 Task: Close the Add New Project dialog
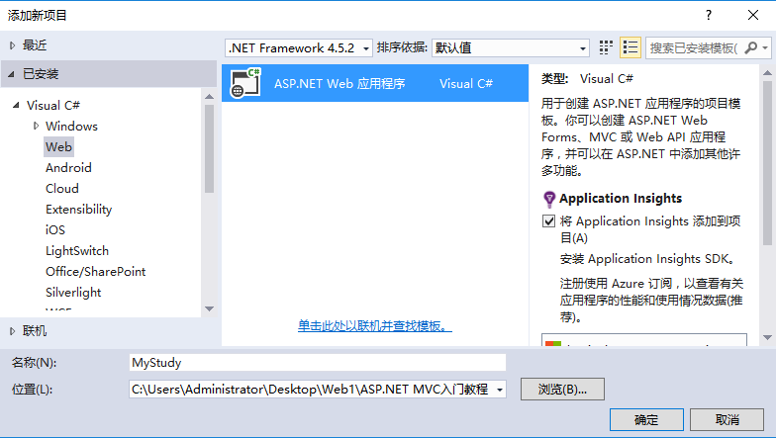coord(752,16)
